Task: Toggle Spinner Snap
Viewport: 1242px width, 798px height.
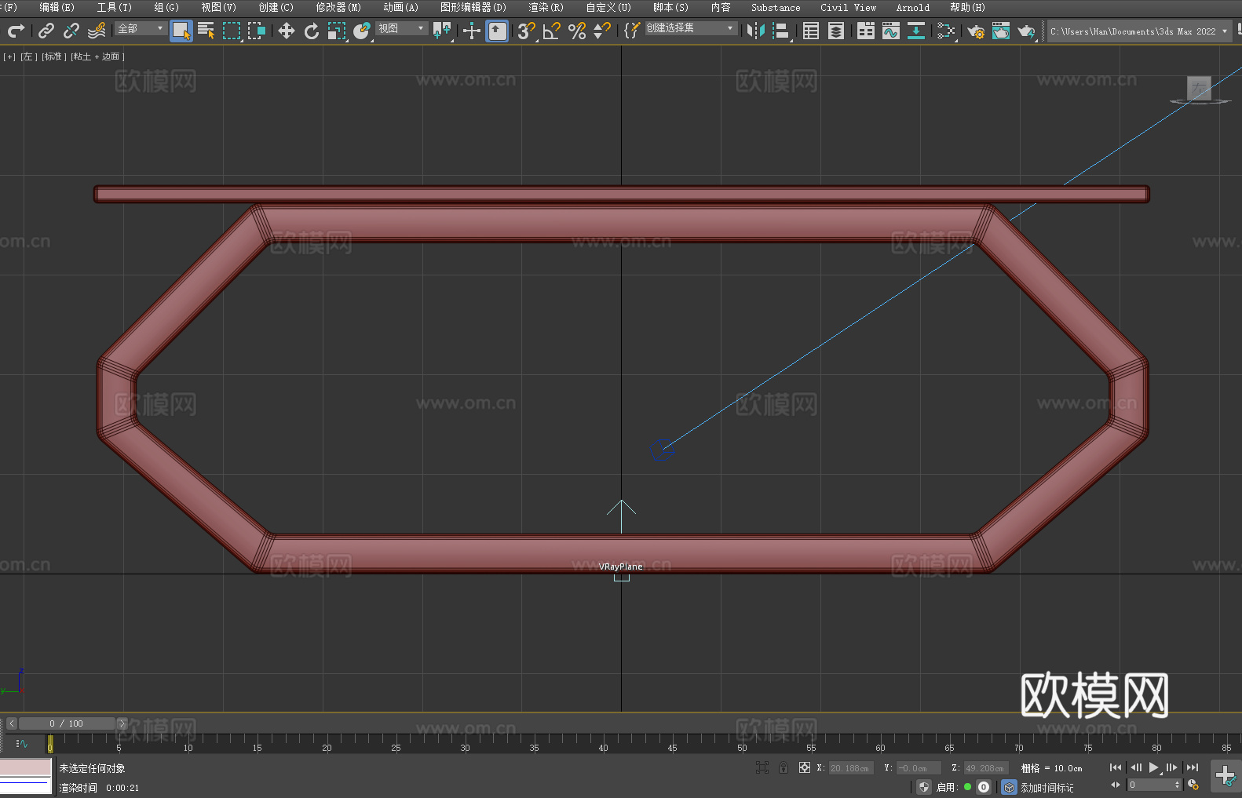Action: (602, 31)
